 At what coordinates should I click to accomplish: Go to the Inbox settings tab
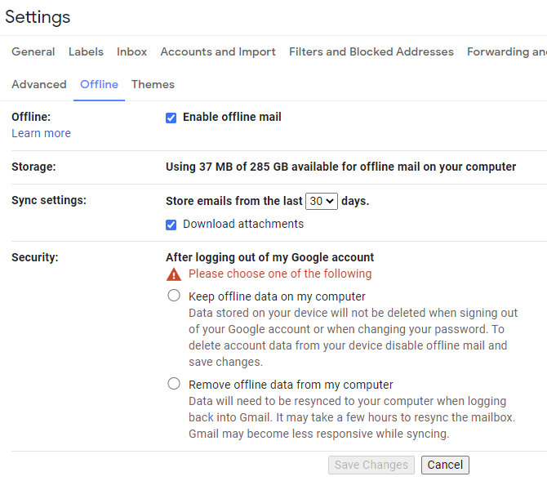coord(131,51)
